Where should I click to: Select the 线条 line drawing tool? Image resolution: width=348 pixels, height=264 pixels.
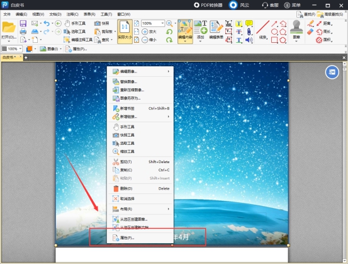pos(263,30)
